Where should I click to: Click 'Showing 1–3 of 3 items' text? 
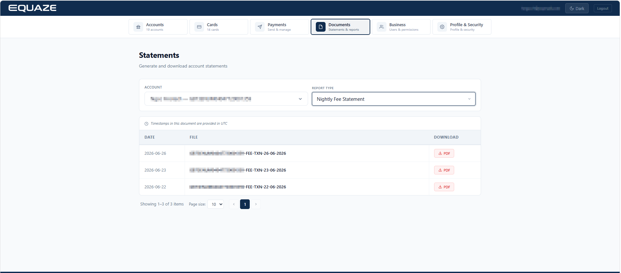coord(162,204)
